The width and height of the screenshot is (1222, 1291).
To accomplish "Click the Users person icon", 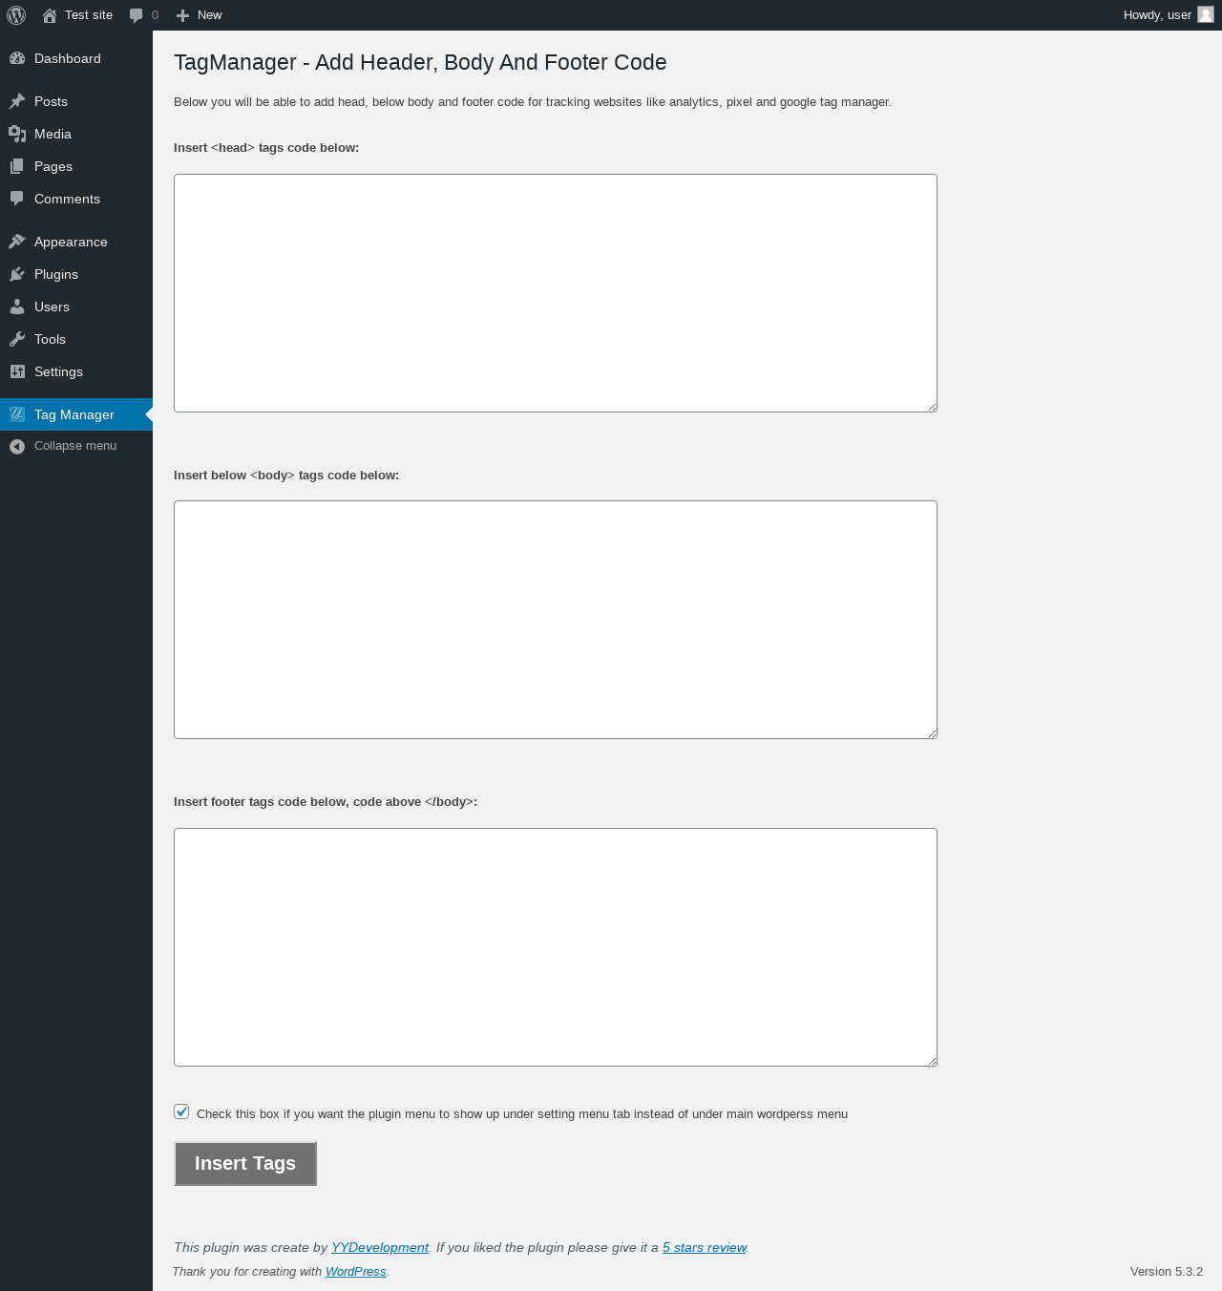I will (x=17, y=307).
